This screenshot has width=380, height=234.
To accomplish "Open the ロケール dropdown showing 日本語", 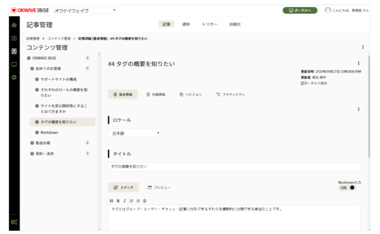I will 134,133.
